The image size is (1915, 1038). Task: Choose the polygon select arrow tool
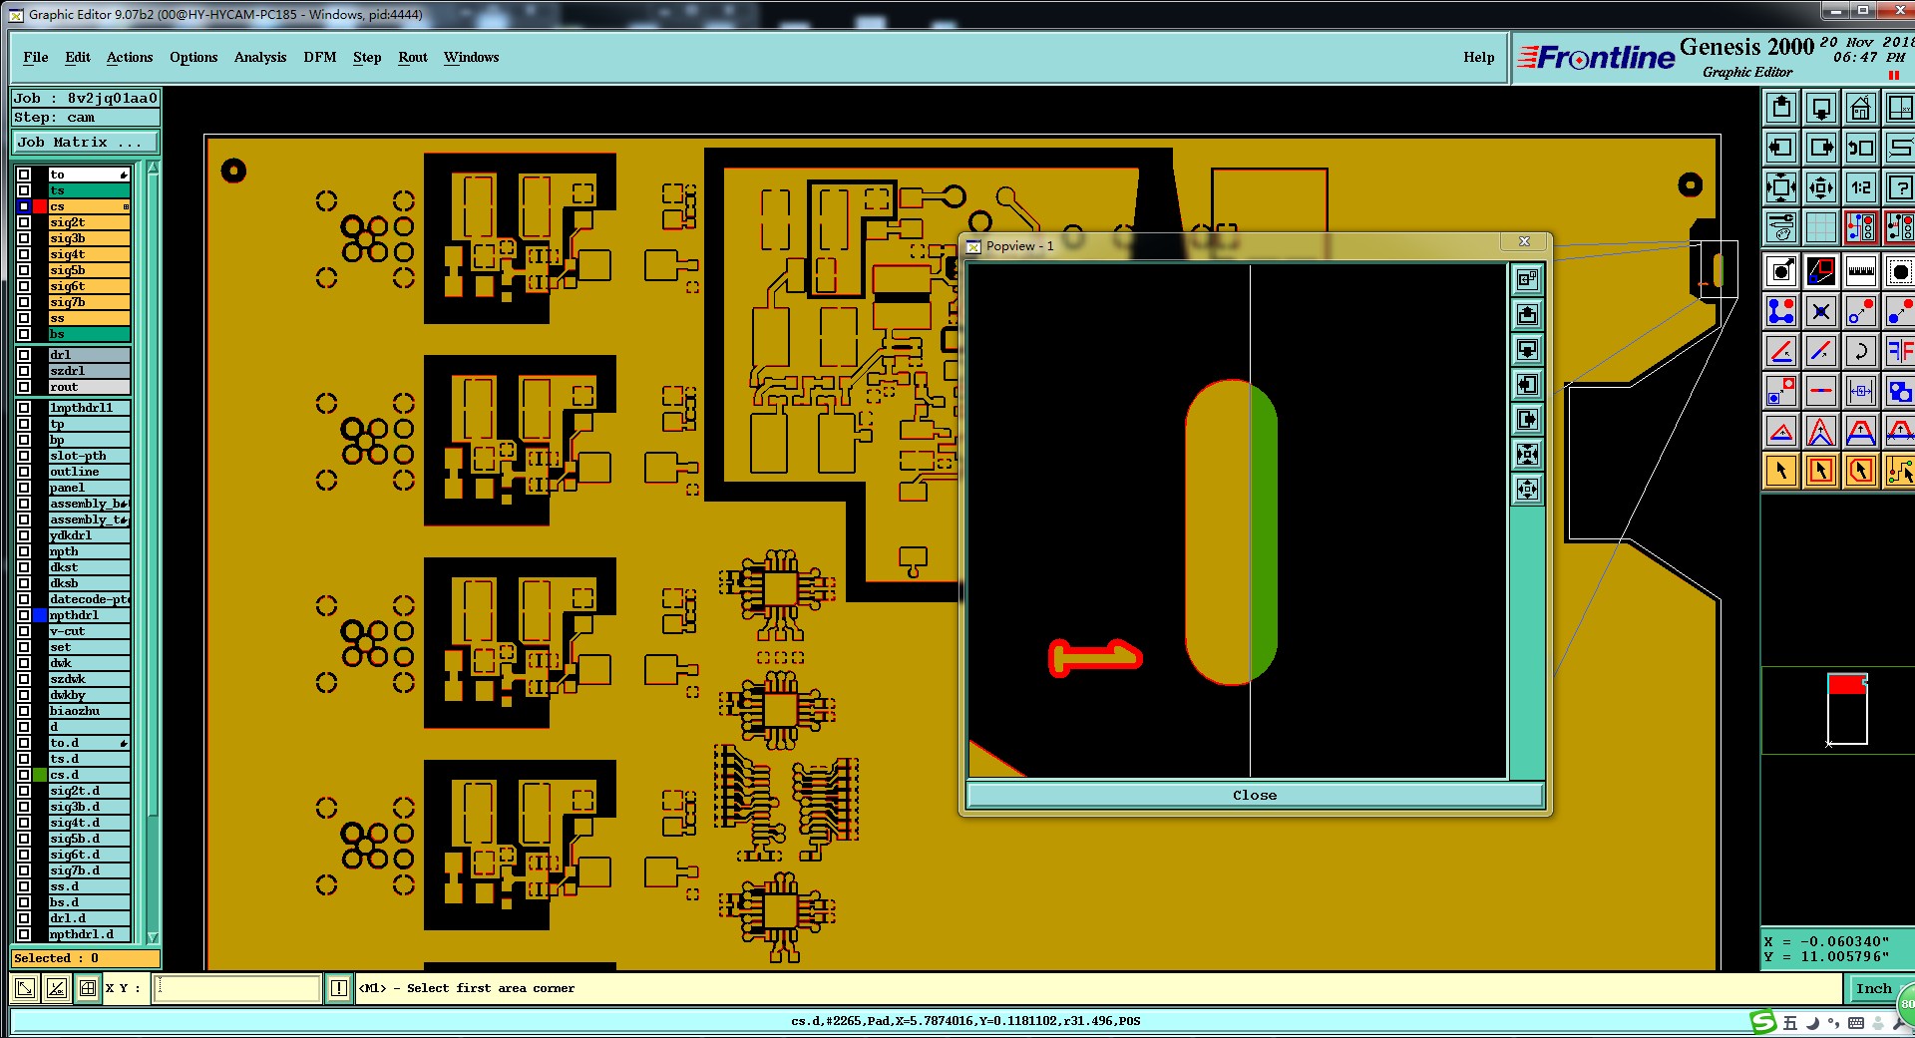coord(1860,471)
